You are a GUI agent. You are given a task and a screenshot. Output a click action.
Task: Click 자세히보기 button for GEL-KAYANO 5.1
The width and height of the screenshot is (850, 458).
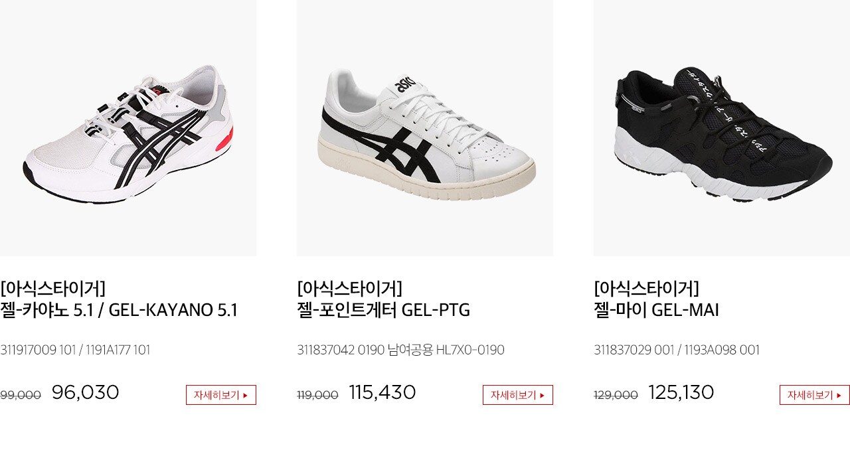pyautogui.click(x=221, y=395)
